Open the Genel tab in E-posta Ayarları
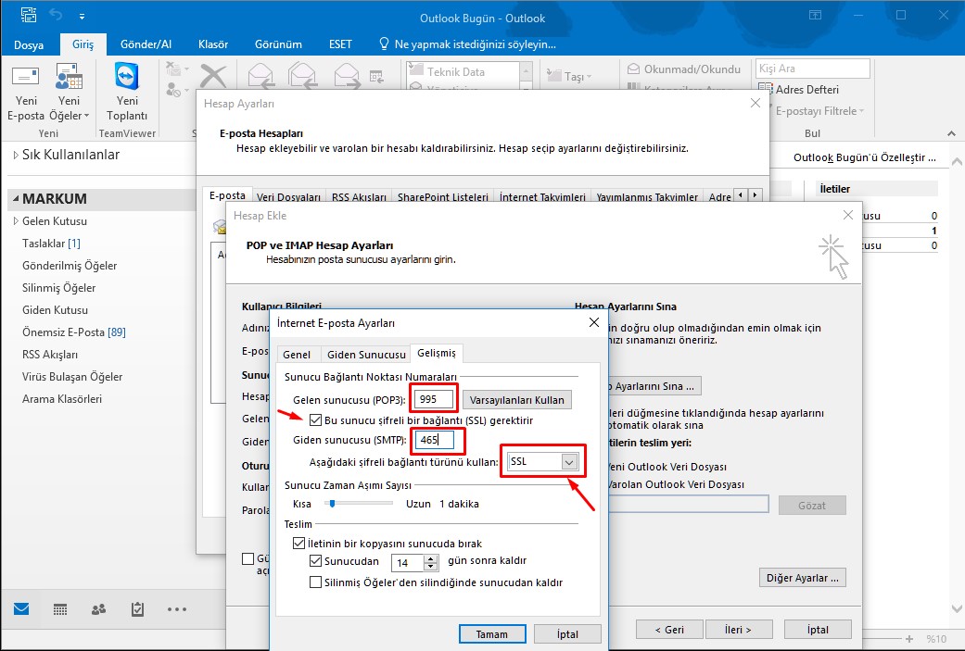The height and width of the screenshot is (651, 965). point(297,354)
